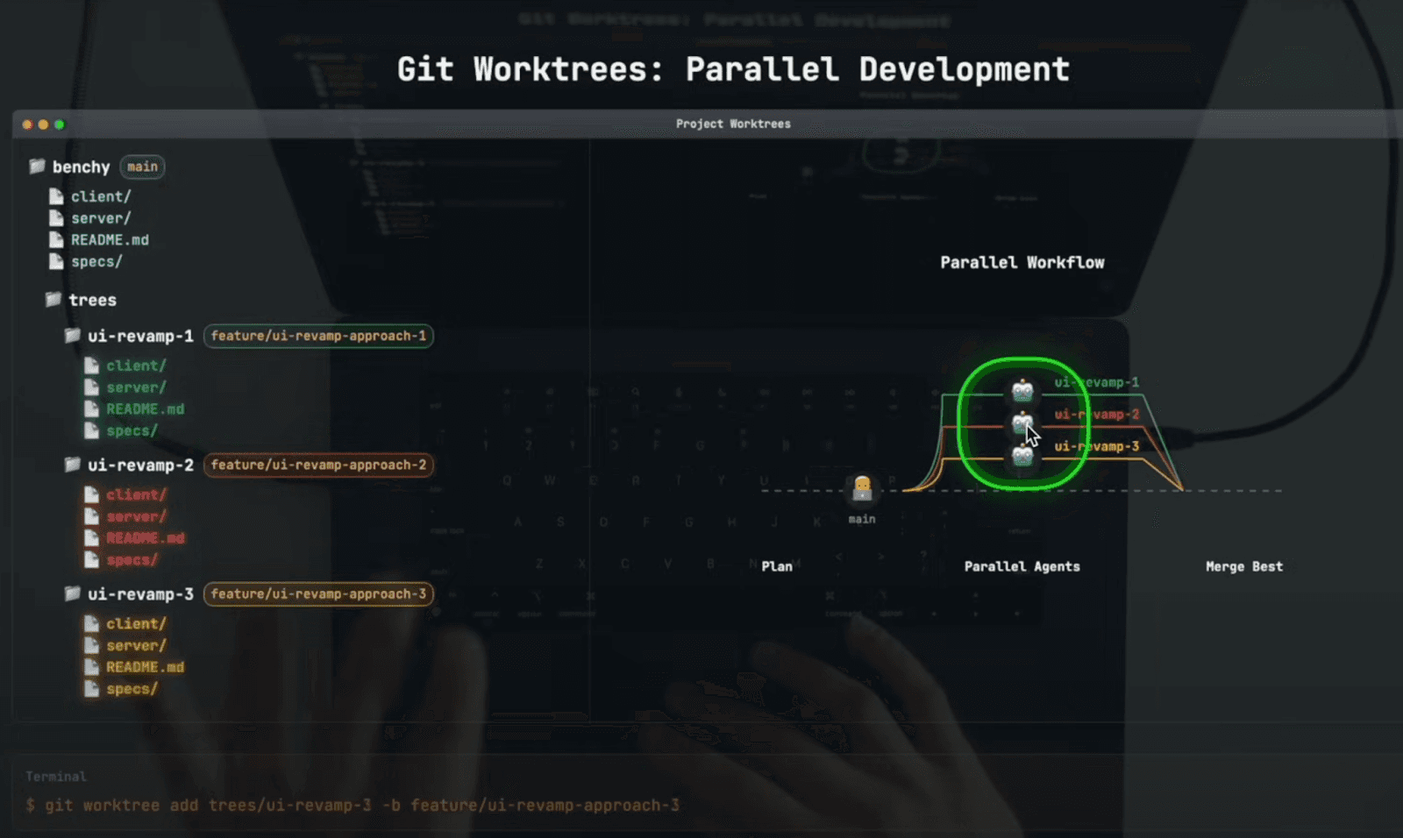Click the README.md file icon under ui-revamp-1
The width and height of the screenshot is (1403, 838).
[91, 408]
